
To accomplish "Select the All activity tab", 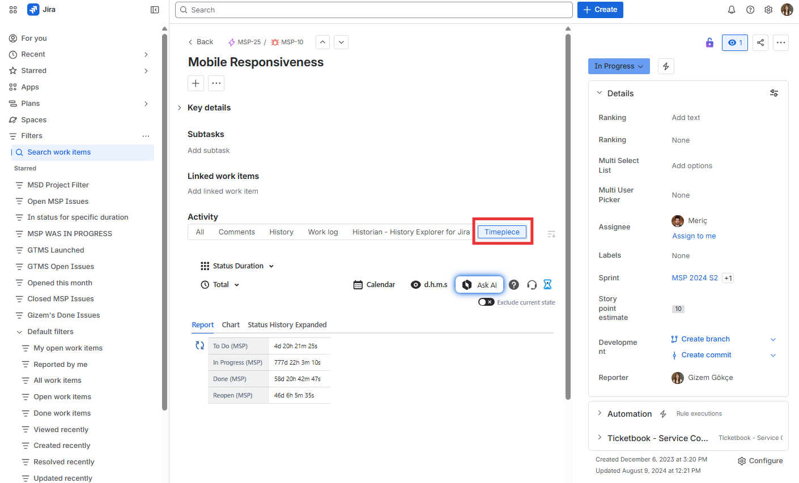I will click(x=200, y=232).
